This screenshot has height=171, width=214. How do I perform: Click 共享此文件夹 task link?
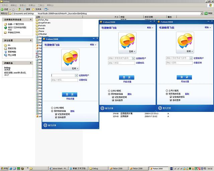[14, 32]
